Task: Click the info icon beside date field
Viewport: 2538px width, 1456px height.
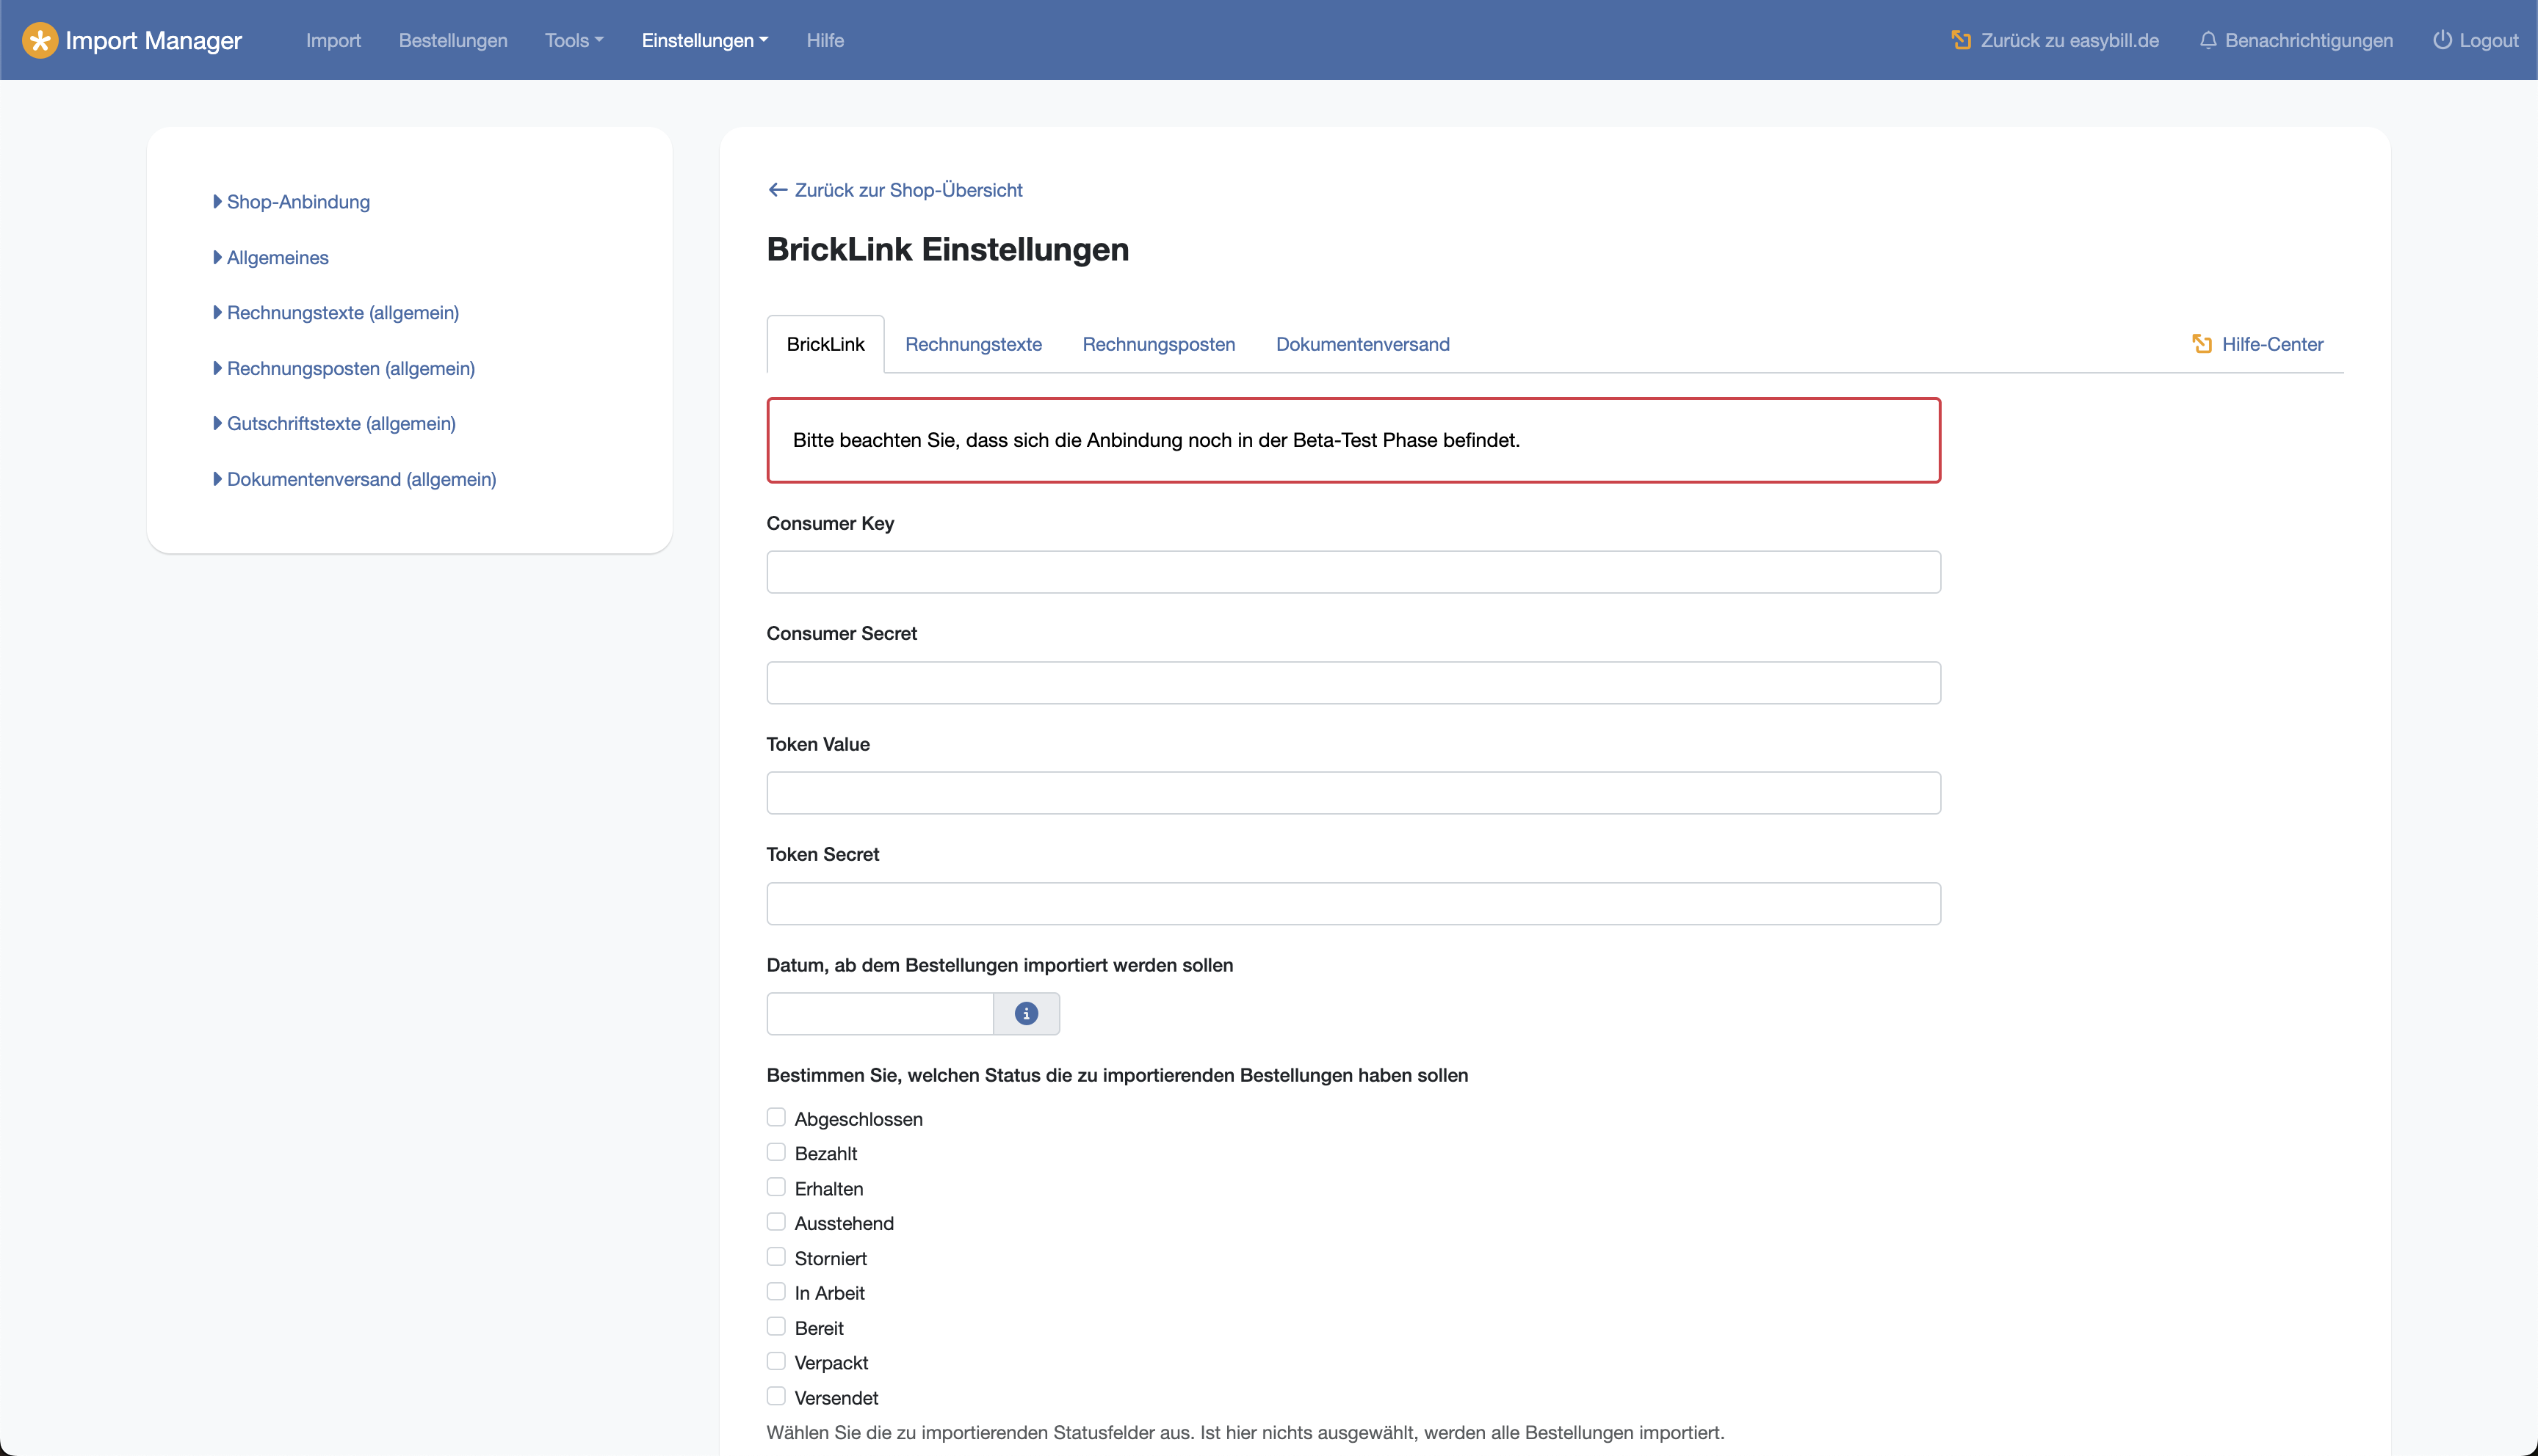Action: 1025,1014
